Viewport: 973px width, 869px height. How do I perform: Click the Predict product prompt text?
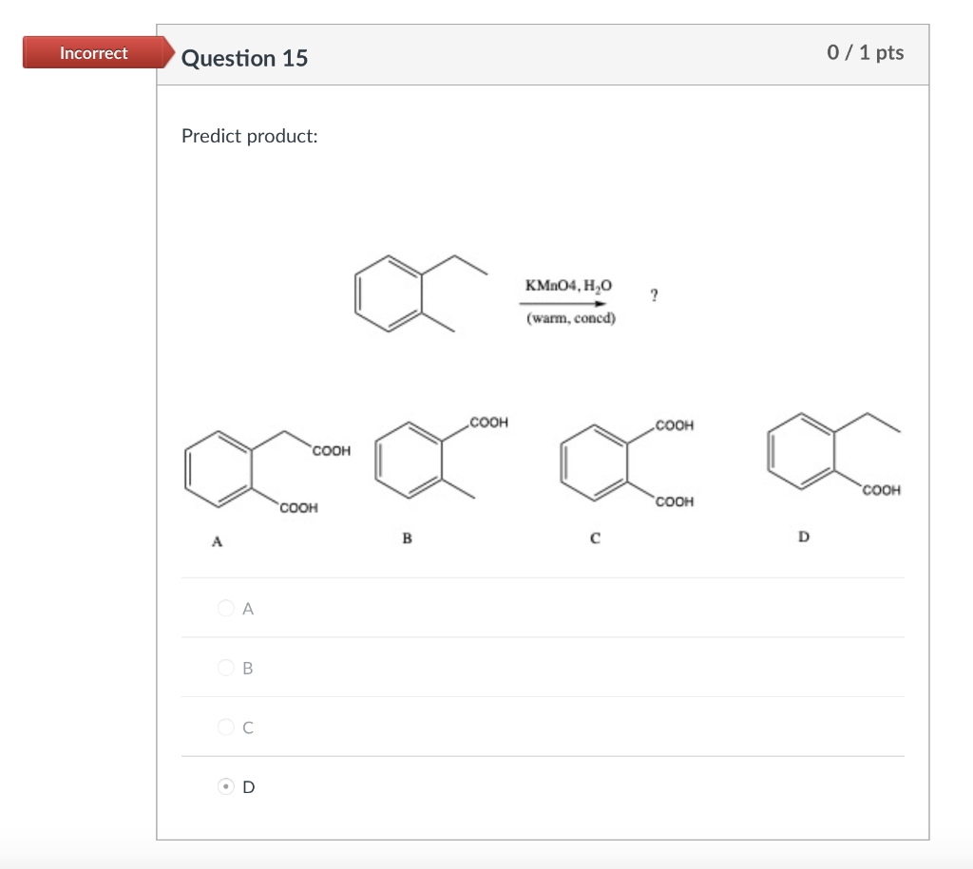tap(250, 136)
